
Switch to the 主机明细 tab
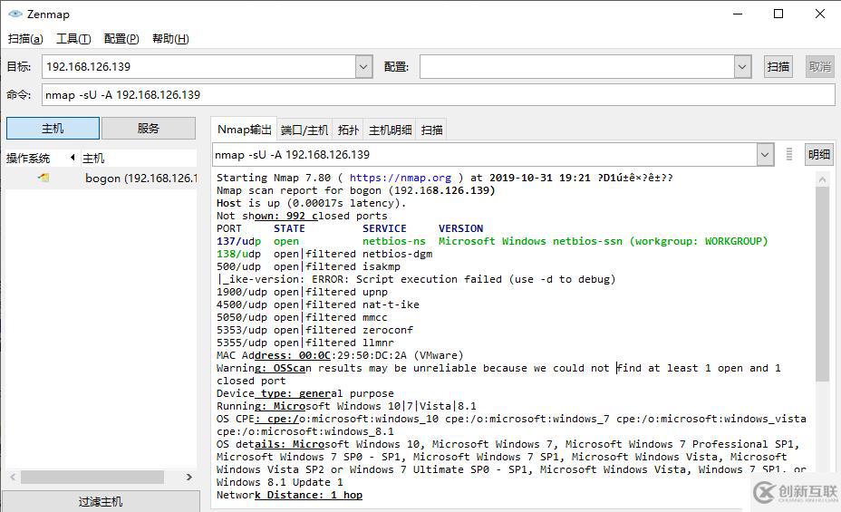(390, 130)
